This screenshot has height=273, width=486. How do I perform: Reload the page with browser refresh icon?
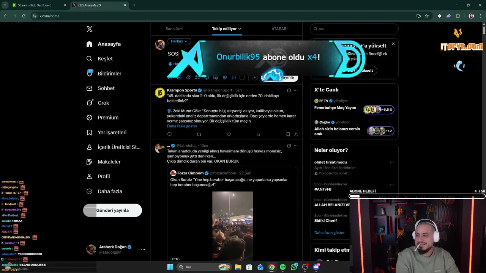24,16
